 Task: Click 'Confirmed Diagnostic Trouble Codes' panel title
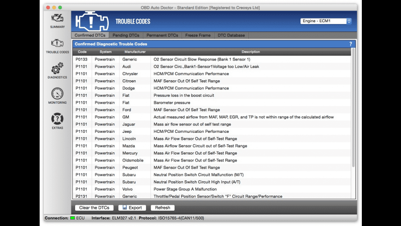111,44
